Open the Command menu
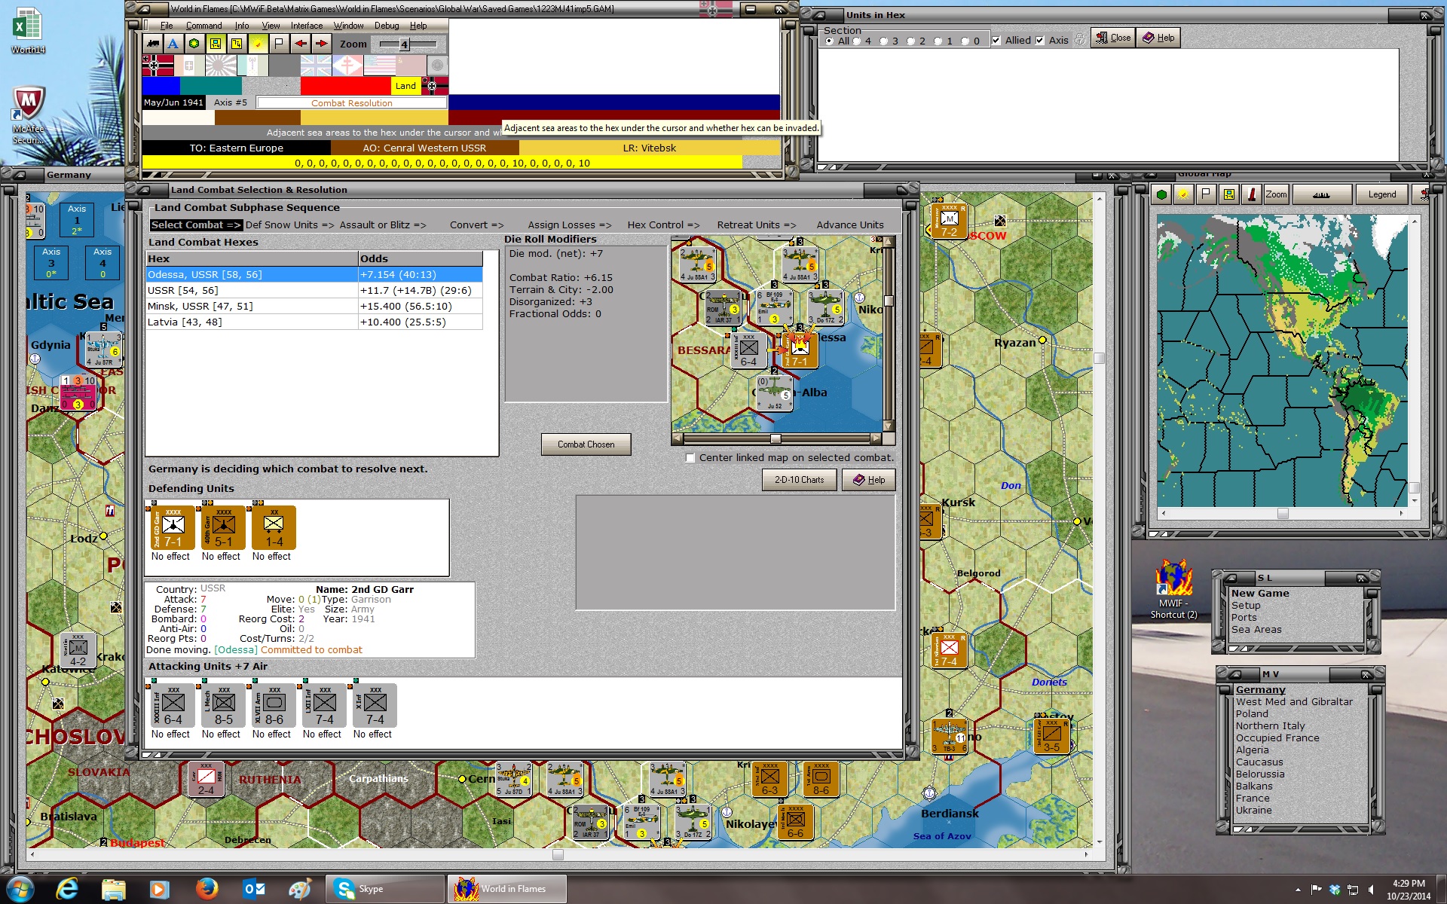The image size is (1447, 904). click(x=203, y=26)
